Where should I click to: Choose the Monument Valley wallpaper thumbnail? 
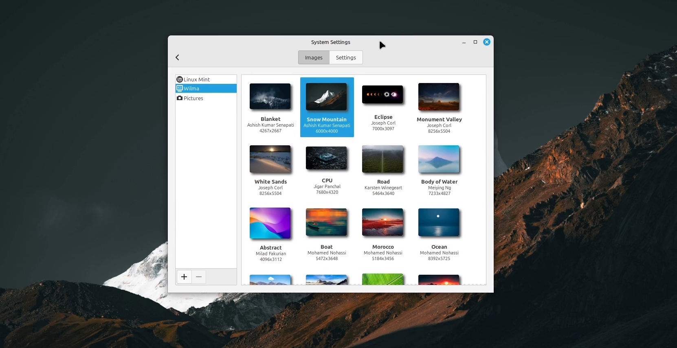(x=439, y=96)
